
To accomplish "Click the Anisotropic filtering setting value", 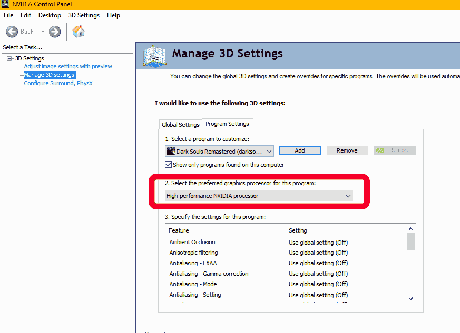I will click(x=318, y=253).
